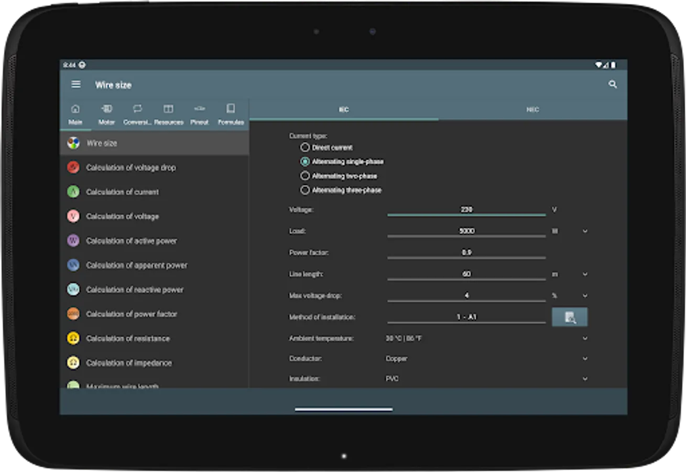
Task: Open the installation method lookup button
Action: tap(570, 317)
